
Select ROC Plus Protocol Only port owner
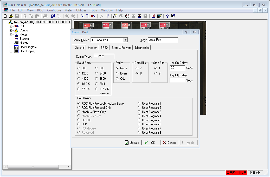click(x=79, y=107)
